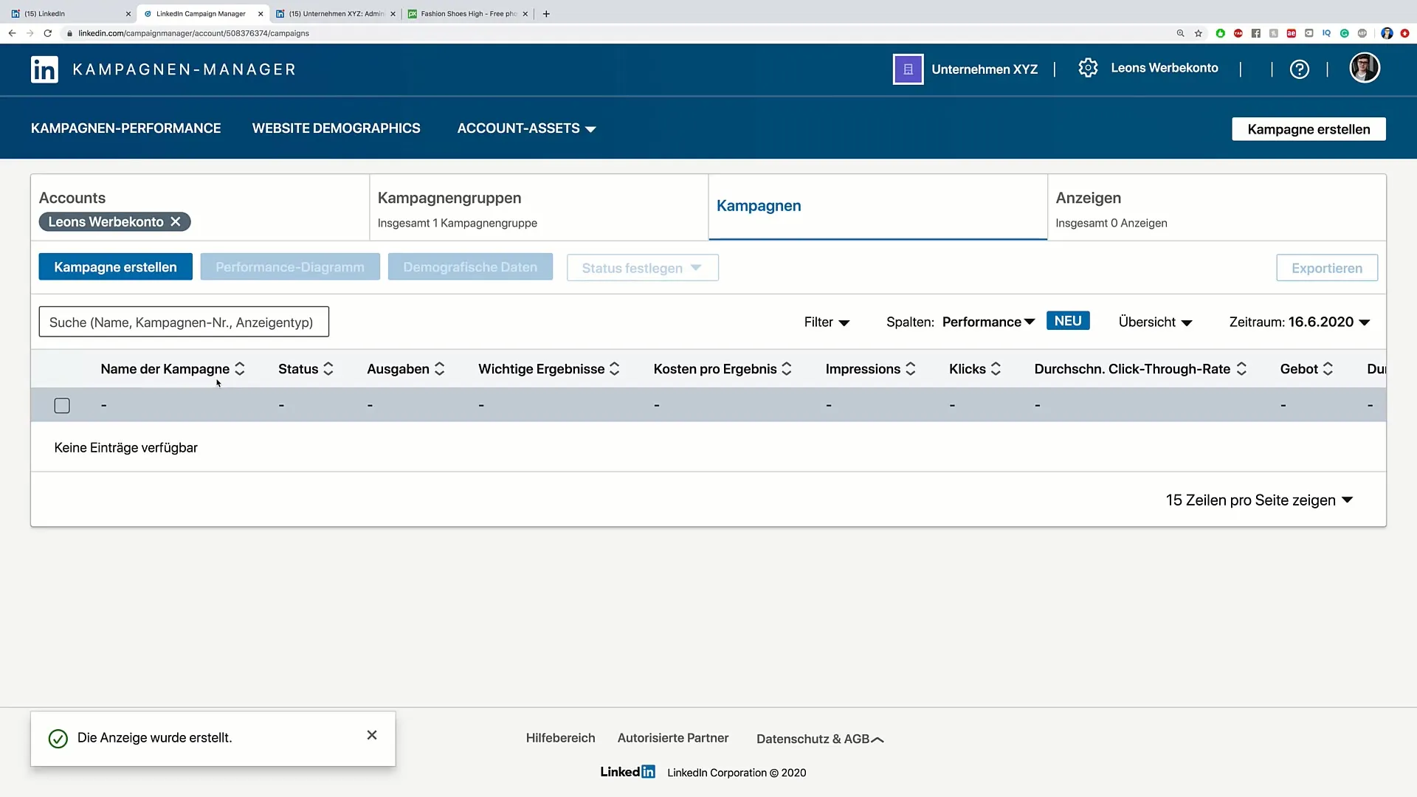Click the Leons Werbekonto account name in header
The height and width of the screenshot is (797, 1417).
coord(1165,68)
